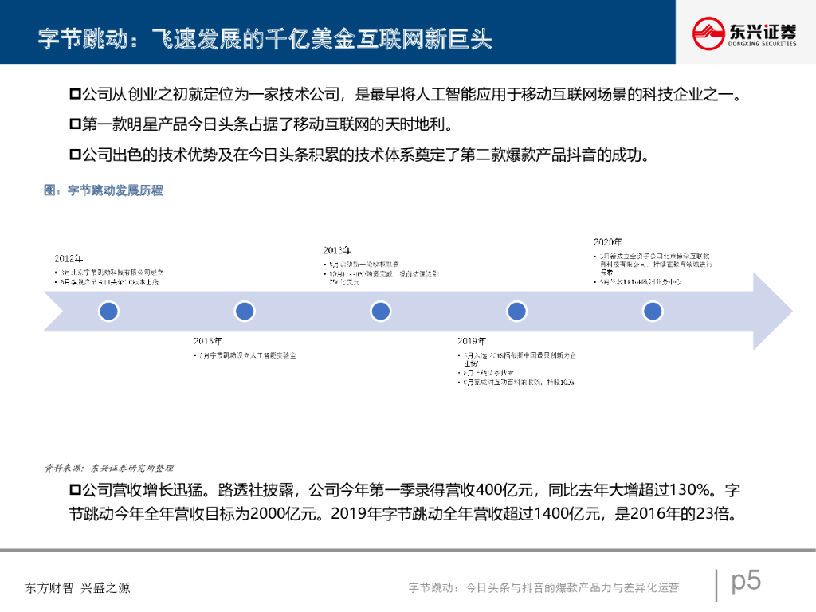The image size is (816, 612).
Task: Click bullet about 北京字节跳动科技有限公司成立
Action: tap(108, 273)
